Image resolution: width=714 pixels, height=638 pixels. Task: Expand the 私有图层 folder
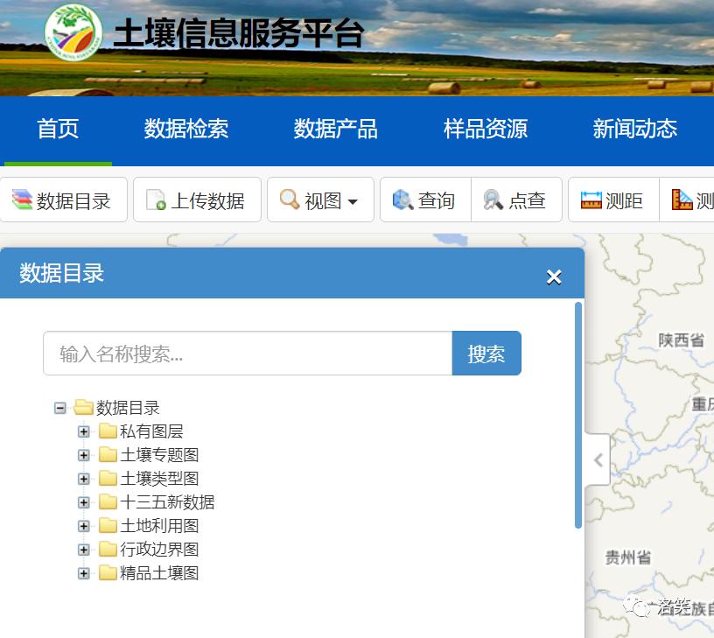coord(84,431)
